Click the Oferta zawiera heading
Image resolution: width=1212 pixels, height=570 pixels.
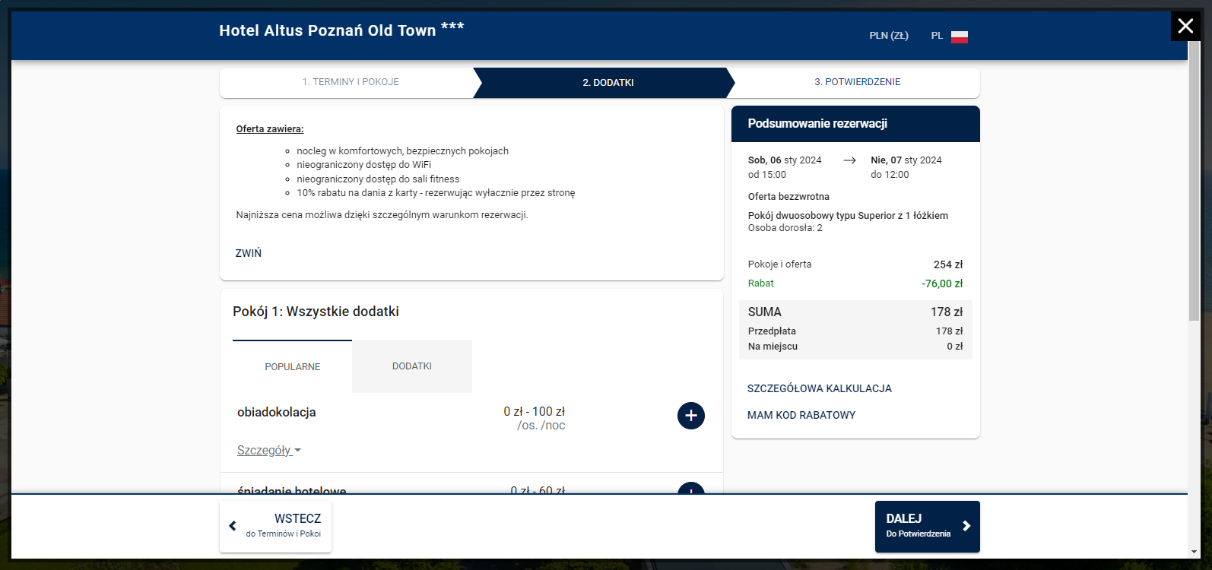[x=270, y=129]
